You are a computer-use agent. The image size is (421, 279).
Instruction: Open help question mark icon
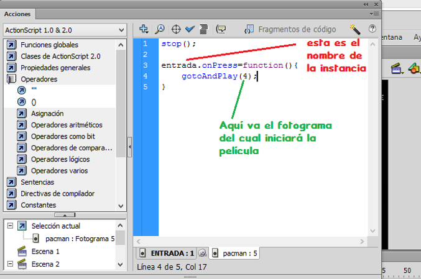click(372, 29)
